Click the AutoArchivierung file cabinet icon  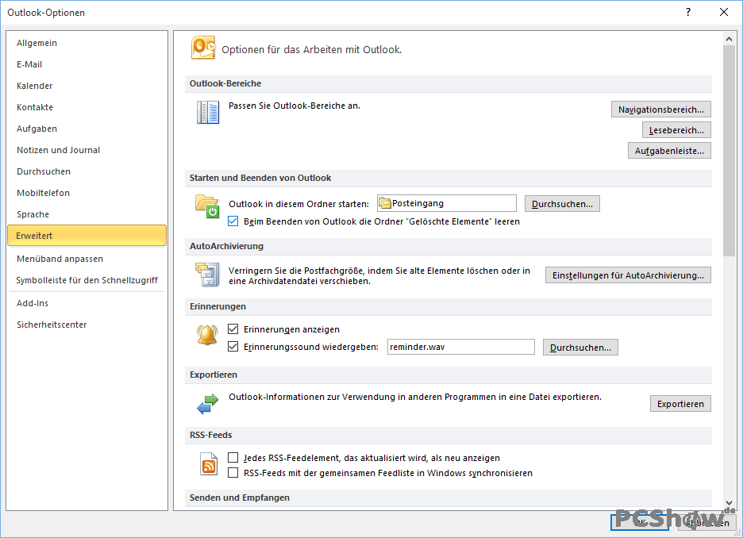(207, 275)
